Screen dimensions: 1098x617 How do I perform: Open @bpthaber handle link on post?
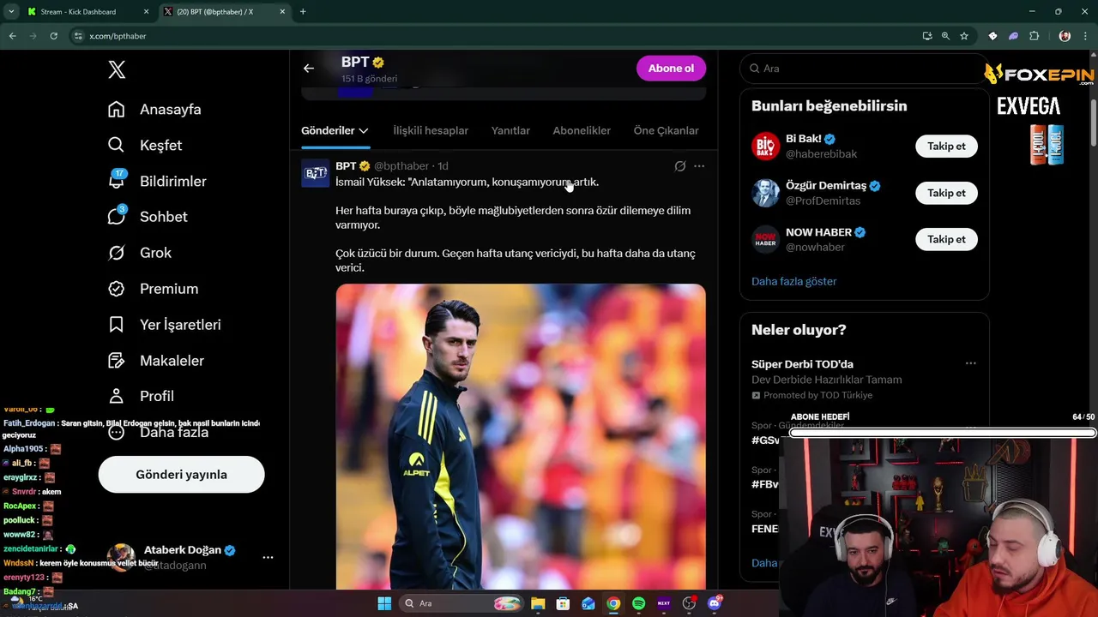pos(401,166)
